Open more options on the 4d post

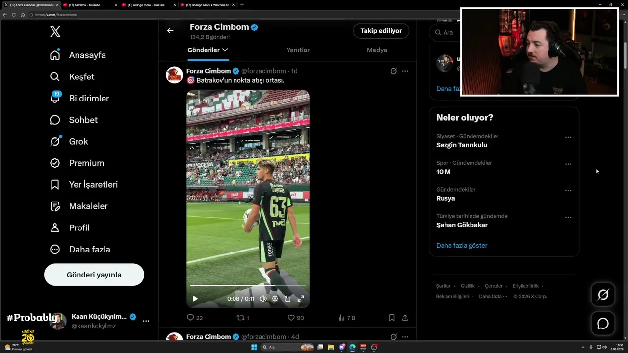coord(405,337)
